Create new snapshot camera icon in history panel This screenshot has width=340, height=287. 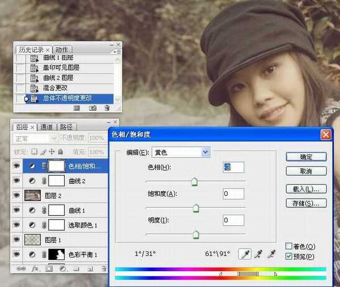tap(92, 108)
